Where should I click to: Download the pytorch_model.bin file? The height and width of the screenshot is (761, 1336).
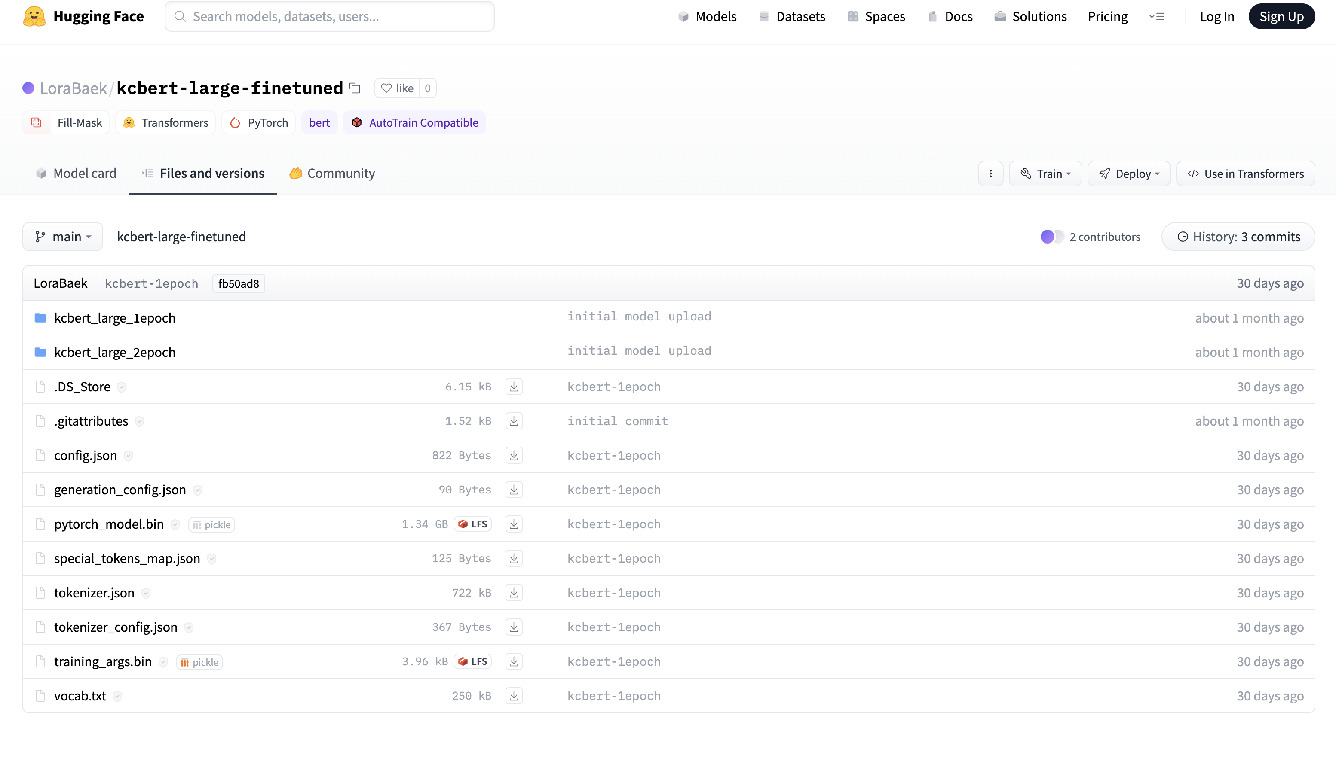click(513, 524)
